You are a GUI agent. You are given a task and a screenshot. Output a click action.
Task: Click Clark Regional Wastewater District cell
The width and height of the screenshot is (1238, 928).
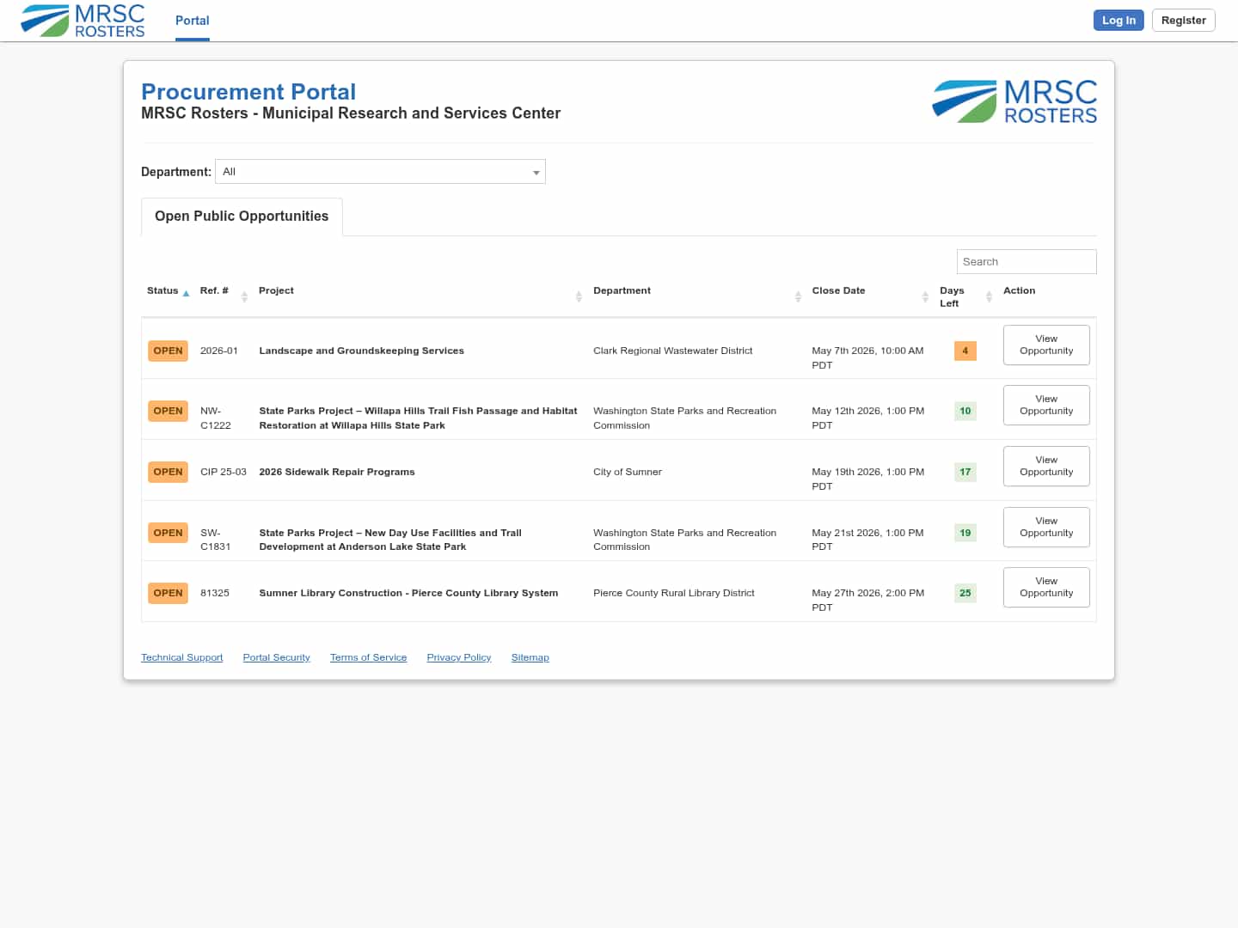(673, 351)
